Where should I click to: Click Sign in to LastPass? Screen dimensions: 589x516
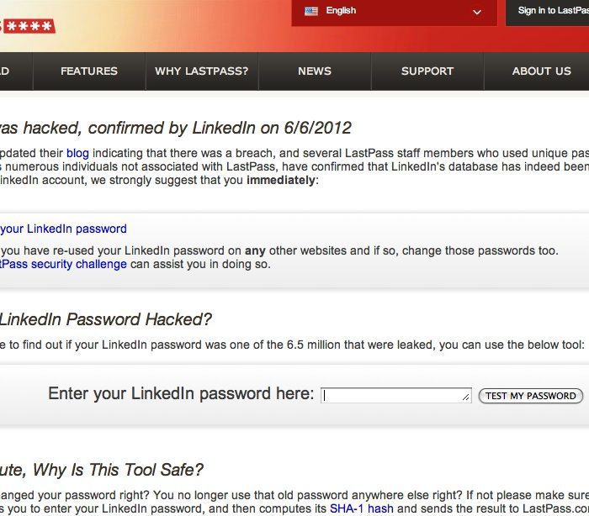[x=552, y=11]
